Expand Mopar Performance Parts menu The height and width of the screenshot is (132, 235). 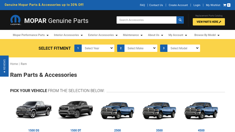coord(31,35)
